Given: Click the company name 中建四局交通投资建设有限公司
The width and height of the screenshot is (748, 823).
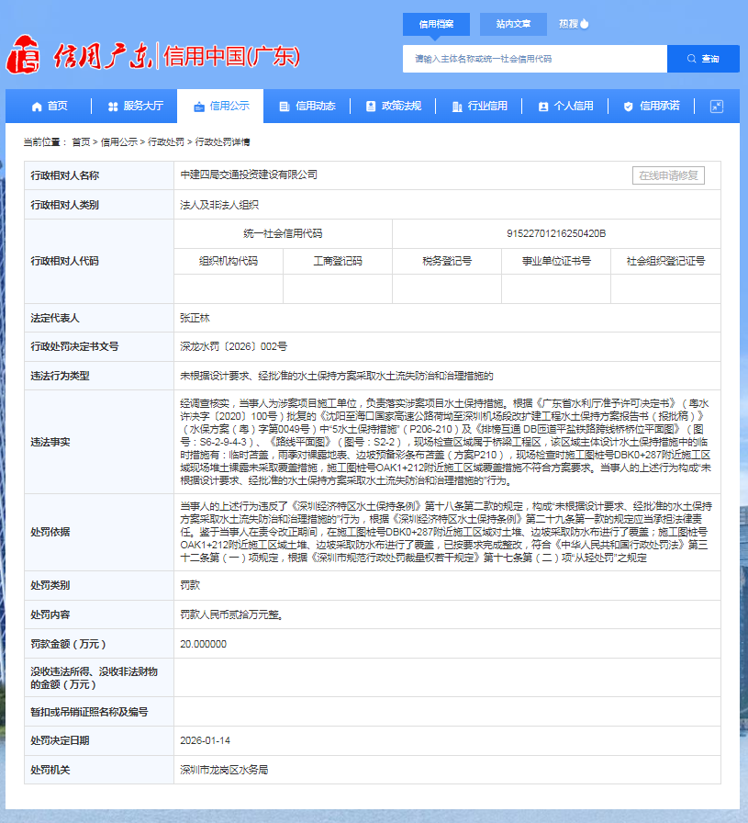Looking at the screenshot, I should 249,175.
